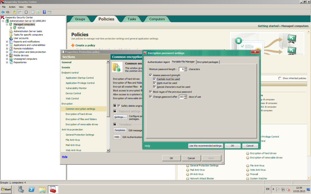Viewport: 311px width, 194px height.
Task: Click the Encryption and data protection icon
Action: coord(11,52)
